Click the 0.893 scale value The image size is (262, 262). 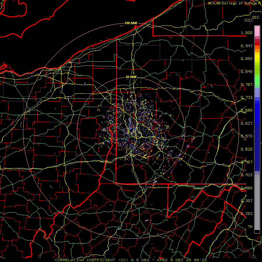(247, 59)
